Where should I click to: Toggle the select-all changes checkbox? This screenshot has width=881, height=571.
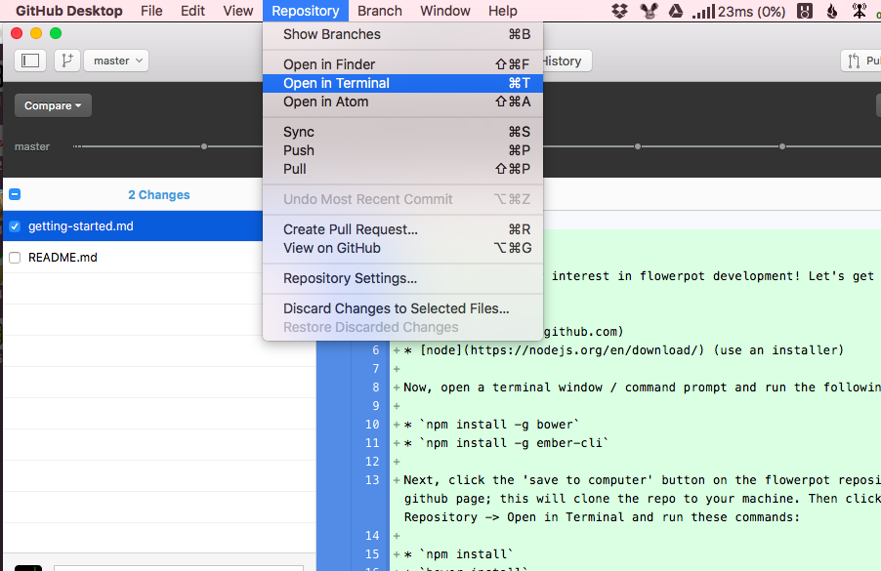pos(16,195)
